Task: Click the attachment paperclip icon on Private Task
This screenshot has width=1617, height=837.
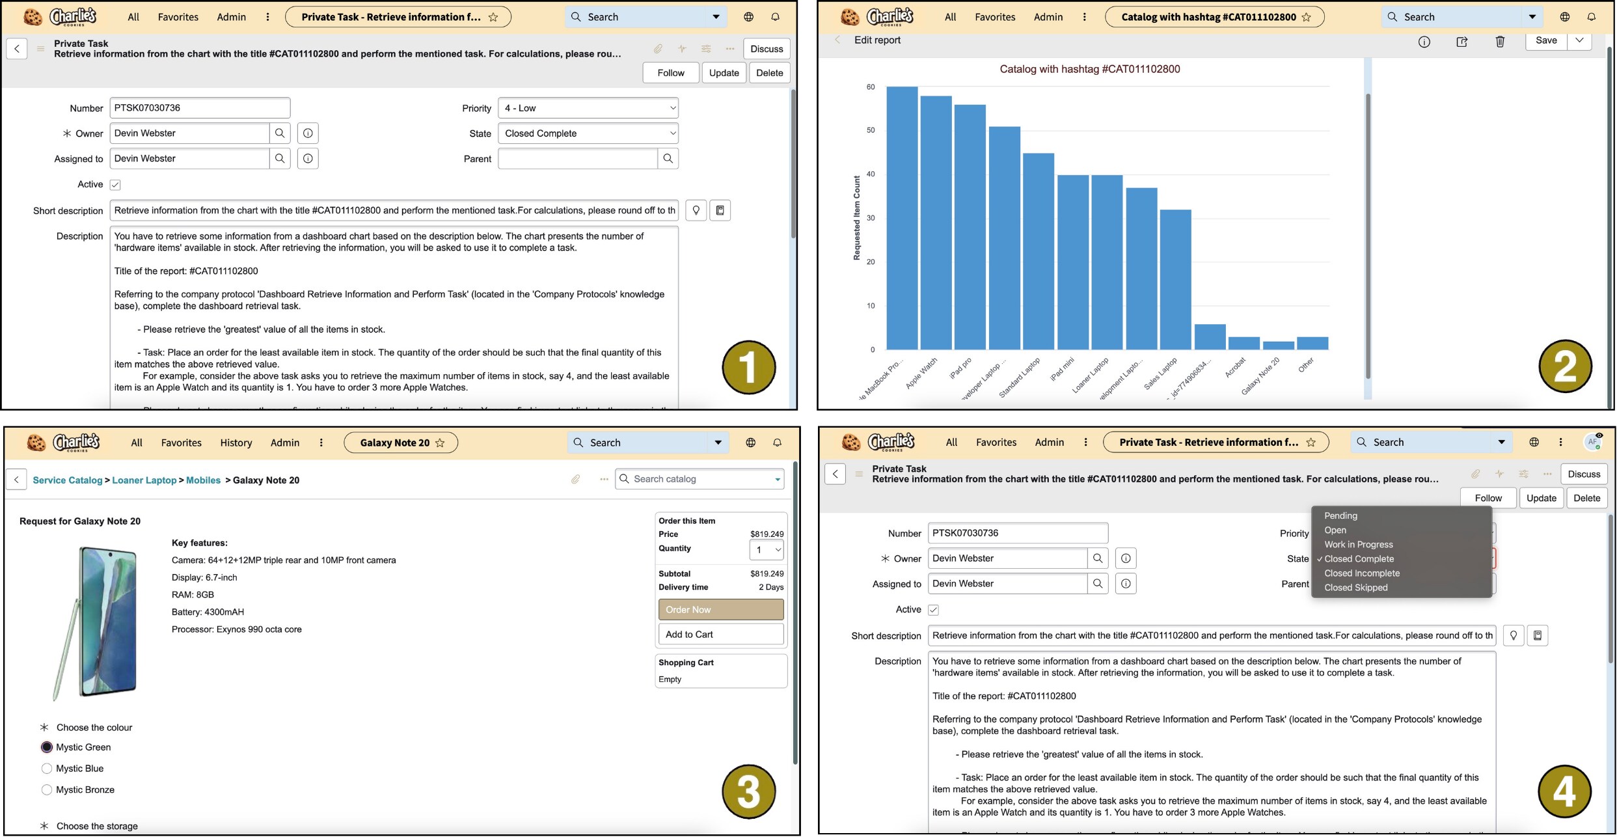Action: (659, 48)
